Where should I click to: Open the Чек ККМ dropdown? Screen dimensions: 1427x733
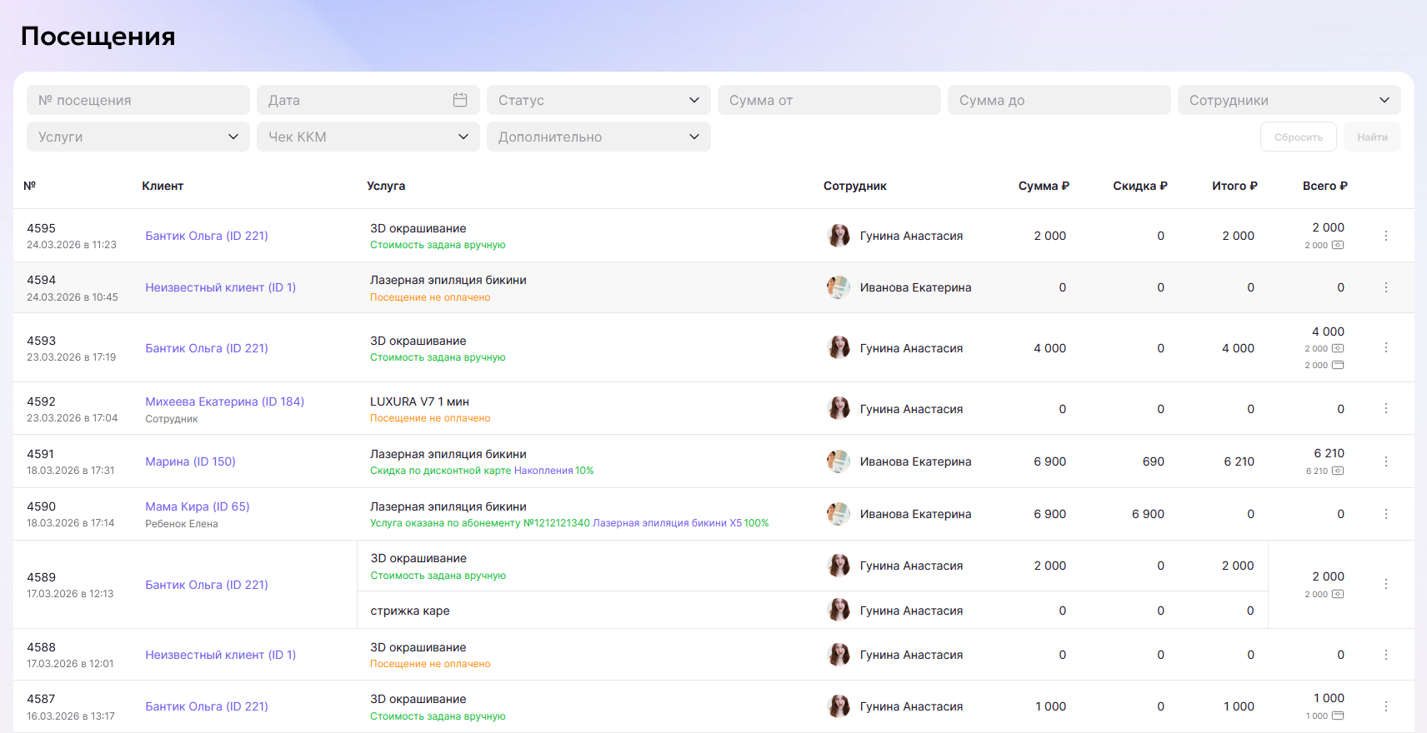click(368, 137)
